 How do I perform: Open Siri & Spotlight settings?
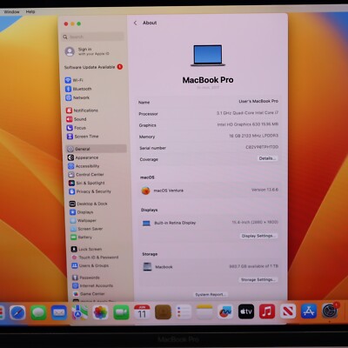(x=87, y=183)
